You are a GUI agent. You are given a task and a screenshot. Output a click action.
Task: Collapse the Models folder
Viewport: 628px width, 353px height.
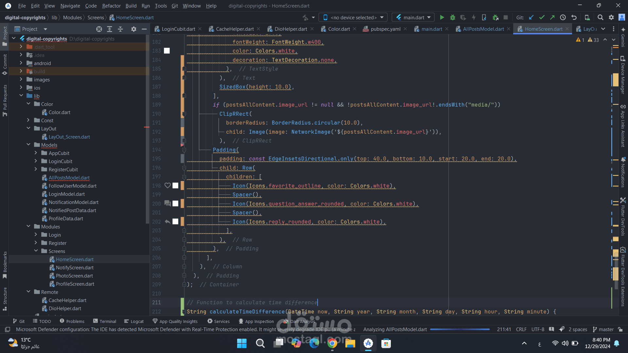point(28,145)
